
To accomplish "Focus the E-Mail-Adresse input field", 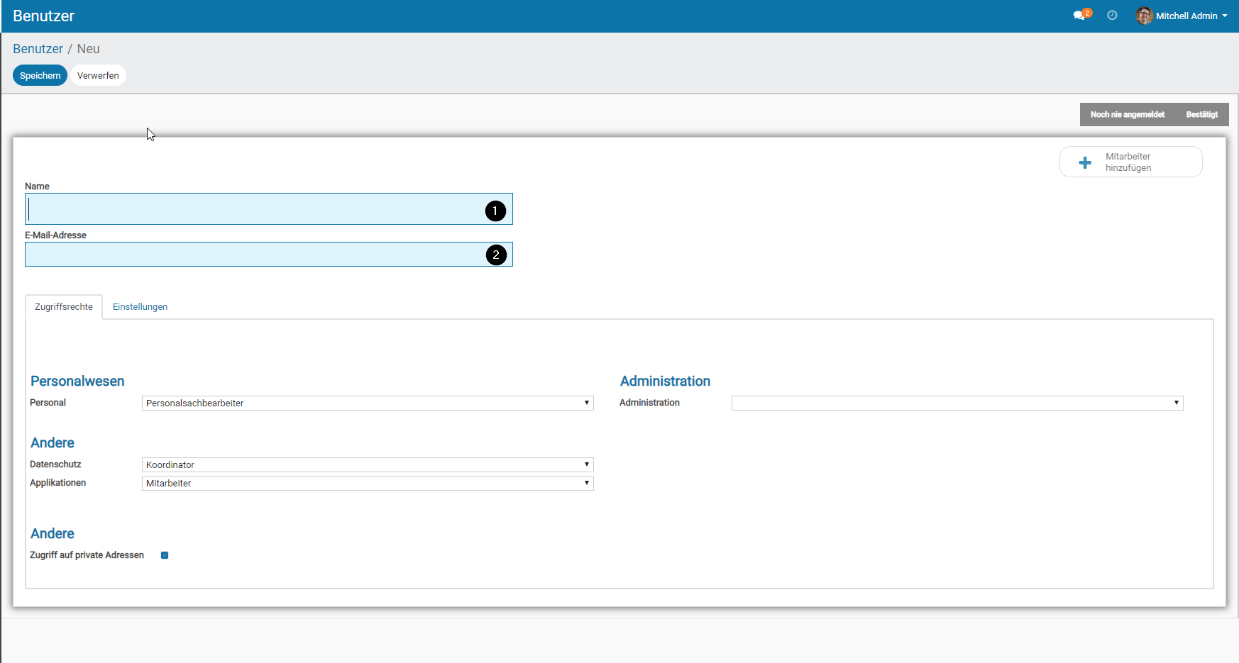I will pos(255,255).
